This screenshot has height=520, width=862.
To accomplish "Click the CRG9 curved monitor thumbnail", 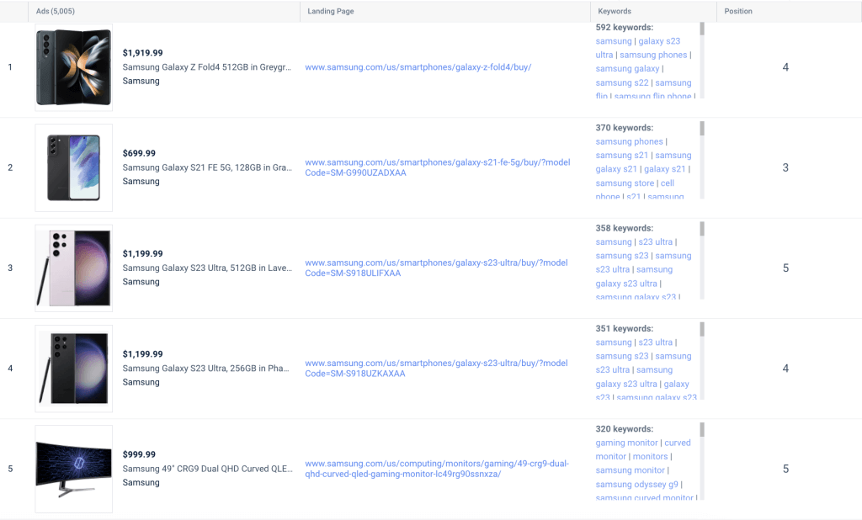I will [x=73, y=469].
